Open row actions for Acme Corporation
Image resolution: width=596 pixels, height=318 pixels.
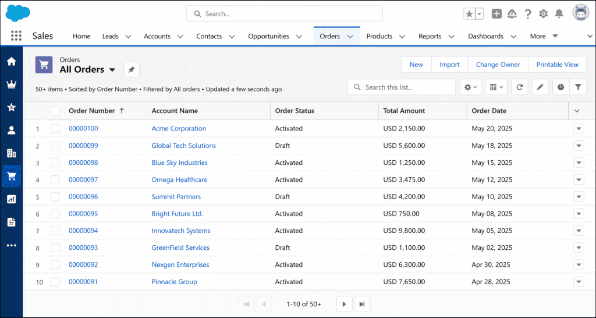tap(579, 129)
